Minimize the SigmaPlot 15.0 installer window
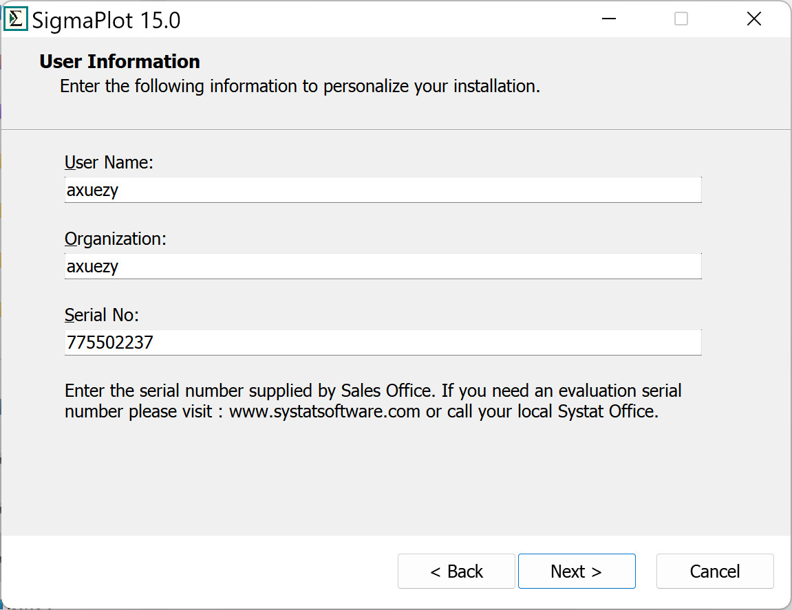The width and height of the screenshot is (792, 610). [608, 19]
